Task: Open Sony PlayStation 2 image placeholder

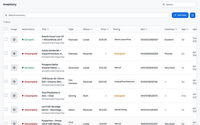Action: [14, 96]
